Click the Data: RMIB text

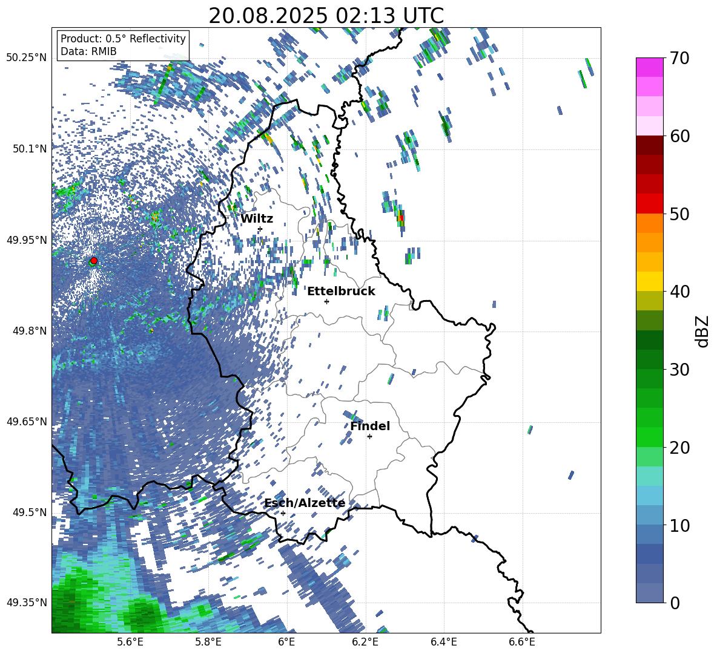click(88, 51)
